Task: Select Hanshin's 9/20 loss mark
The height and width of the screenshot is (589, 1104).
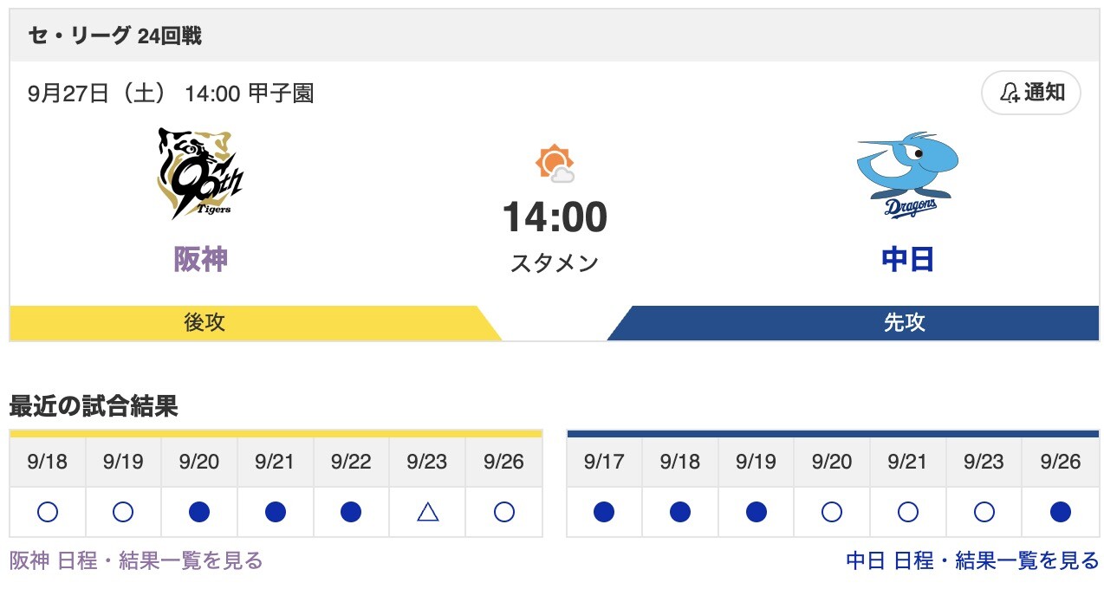Action: pos(199,513)
